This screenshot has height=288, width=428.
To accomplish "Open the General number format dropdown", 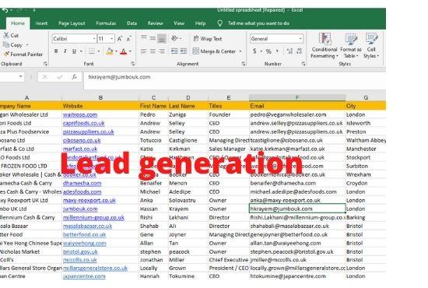I will (300, 39).
